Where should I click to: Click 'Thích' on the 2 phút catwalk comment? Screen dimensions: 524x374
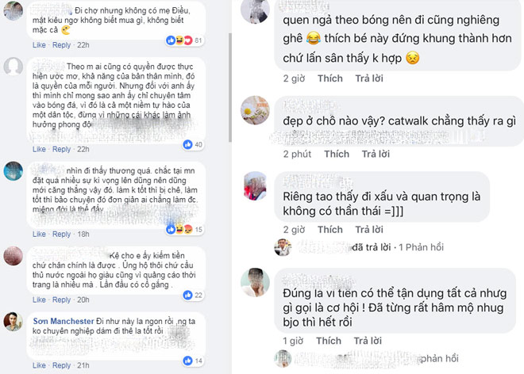coord(337,155)
